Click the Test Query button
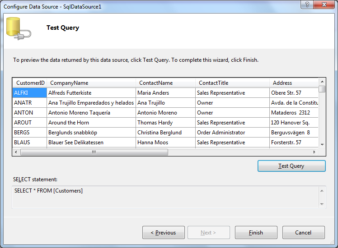 tap(291, 166)
